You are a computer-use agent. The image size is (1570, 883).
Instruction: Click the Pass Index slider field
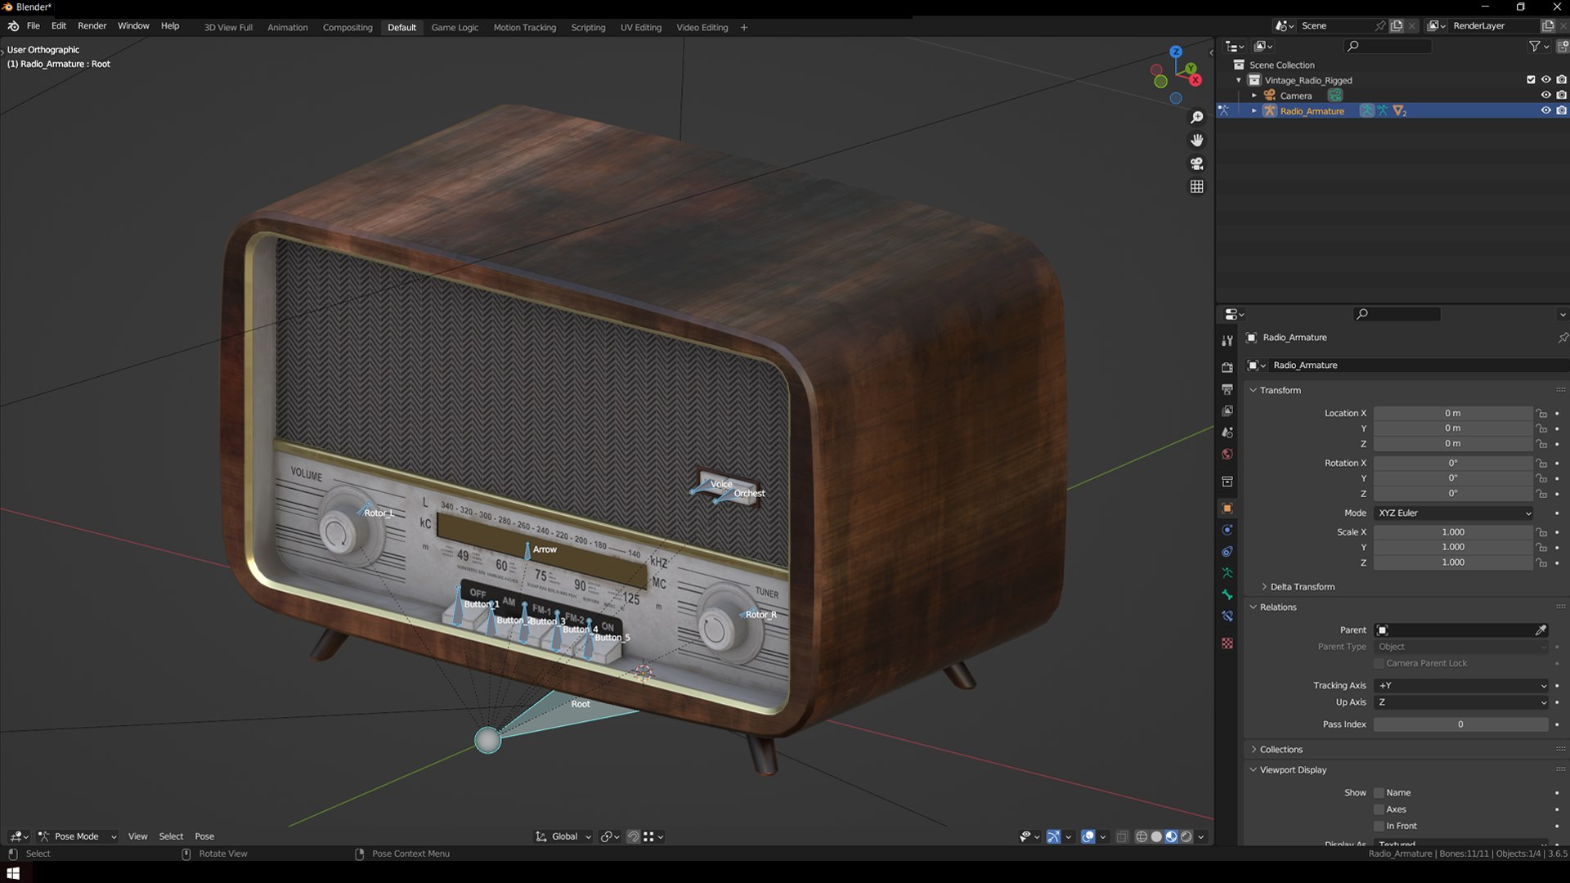click(1461, 724)
